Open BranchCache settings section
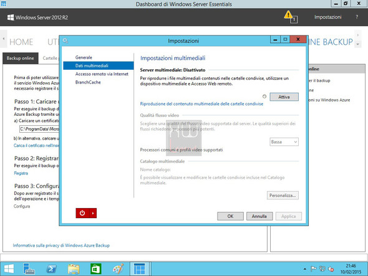368x276 pixels. tap(88, 82)
